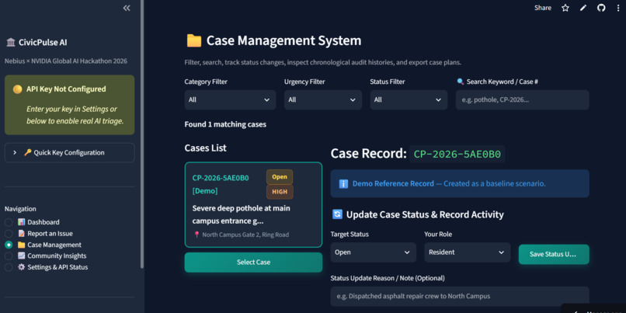Viewport: 626px width, 313px height.
Task: Click the CivicPulse AI building icon
Action: tap(11, 42)
